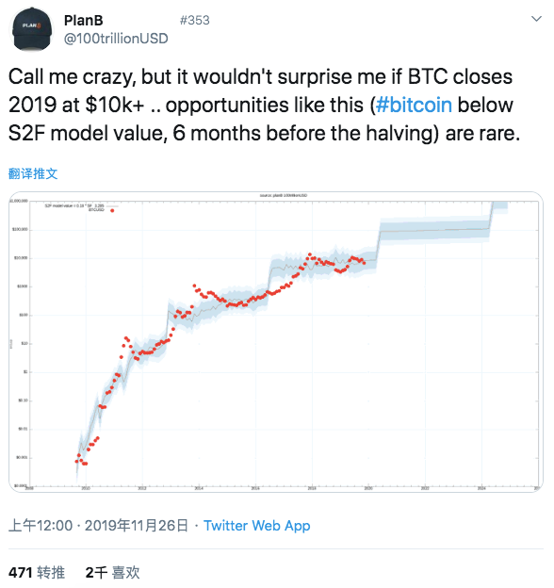Click the 翻译推文 translate tweet link
Image resolution: width=554 pixels, height=588 pixels.
coord(33,173)
